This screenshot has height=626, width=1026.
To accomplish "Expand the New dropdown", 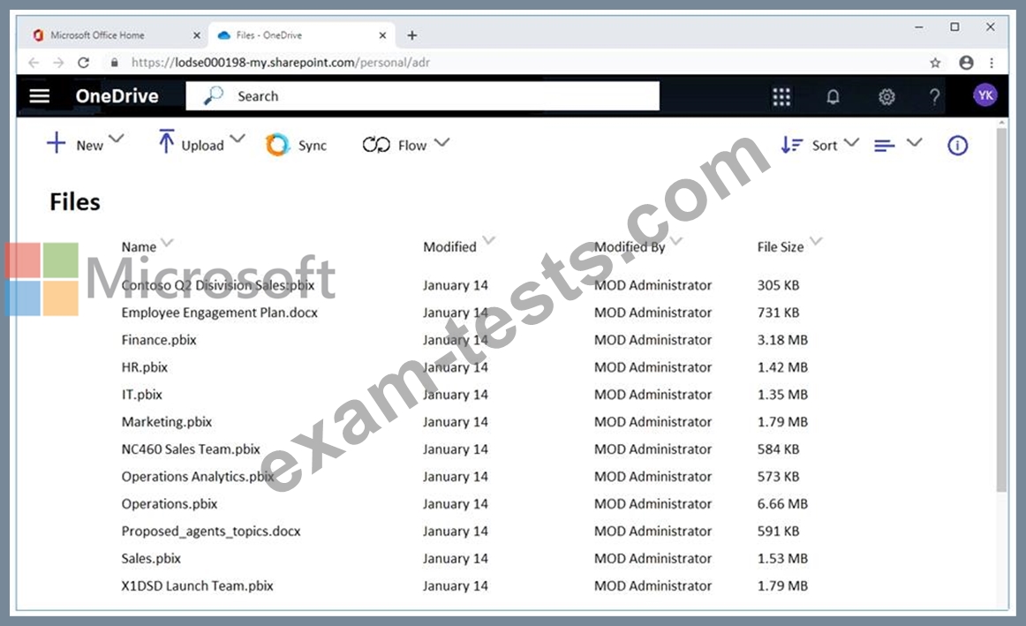I will [x=117, y=139].
